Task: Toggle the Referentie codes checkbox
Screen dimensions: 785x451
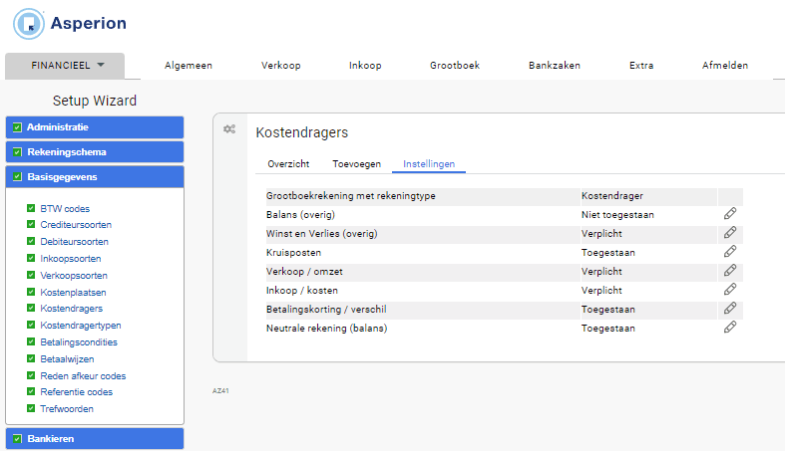Action: coord(31,391)
